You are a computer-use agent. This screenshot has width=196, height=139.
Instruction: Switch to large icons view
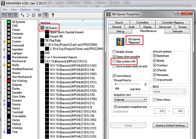[22, 15]
